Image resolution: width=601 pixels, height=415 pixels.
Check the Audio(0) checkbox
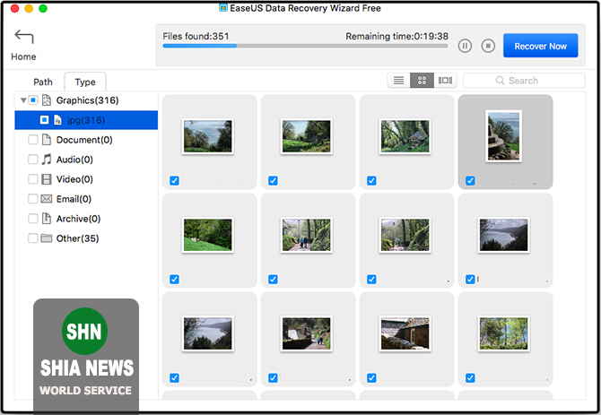coord(33,160)
